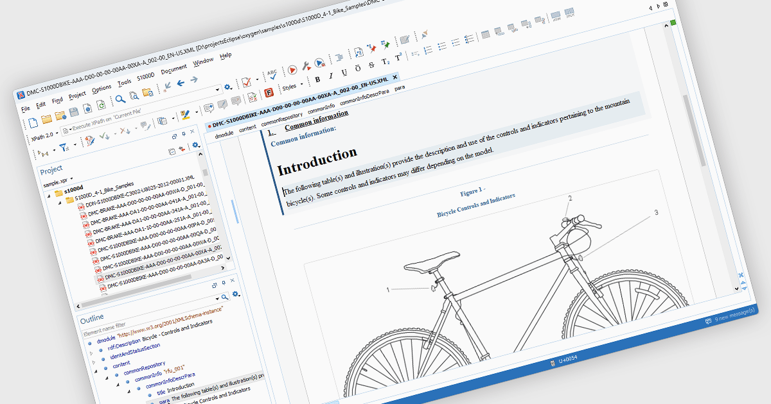771x404 pixels.
Task: Click the Forward arrow icon
Action: click(194, 80)
